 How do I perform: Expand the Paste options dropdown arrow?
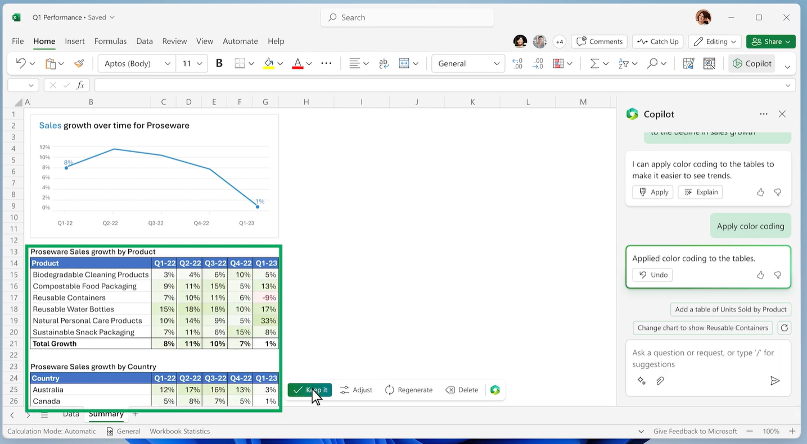pyautogui.click(x=61, y=64)
